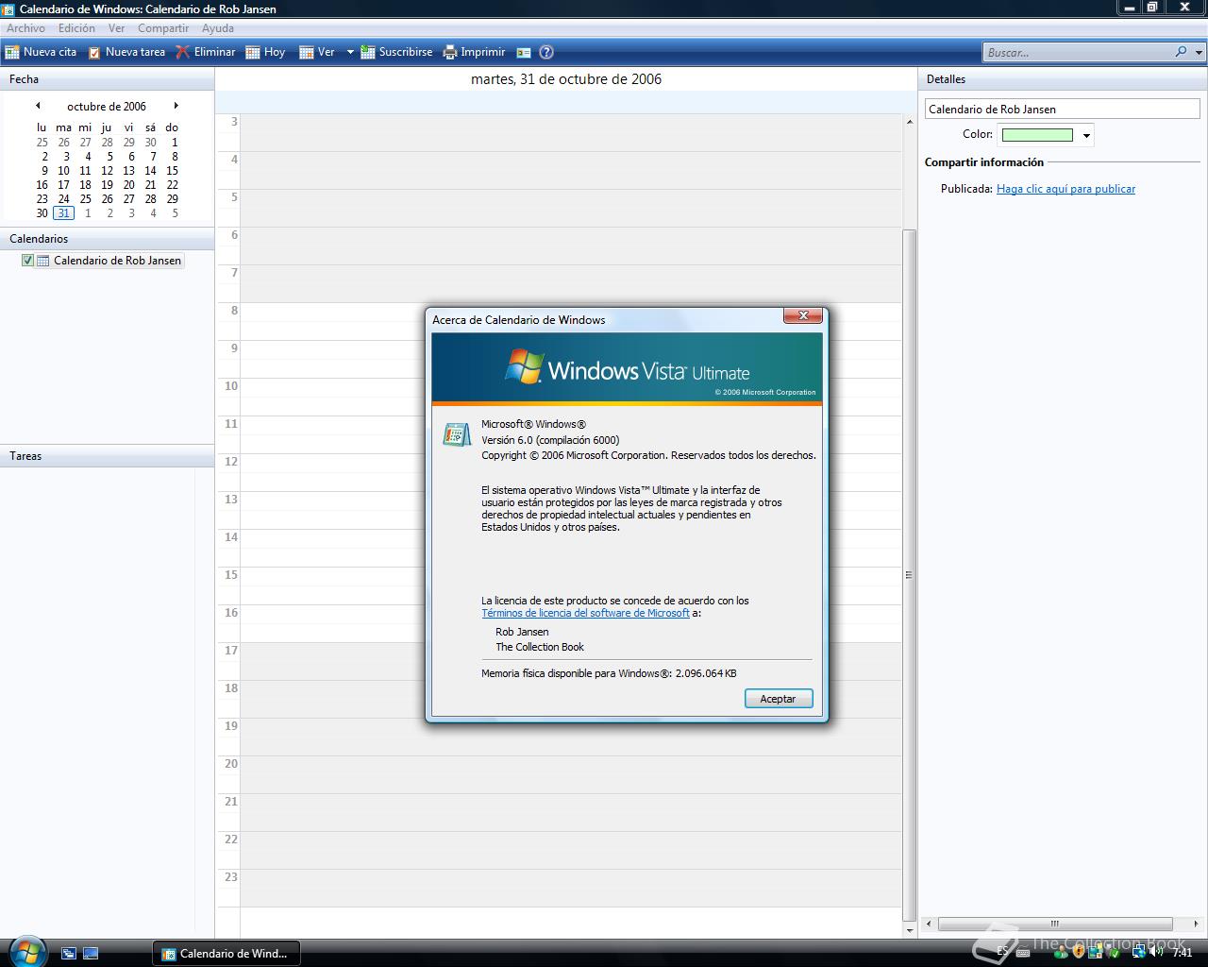The width and height of the screenshot is (1208, 967).
Task: Click the calendar name field in Detalles
Action: click(x=1062, y=109)
